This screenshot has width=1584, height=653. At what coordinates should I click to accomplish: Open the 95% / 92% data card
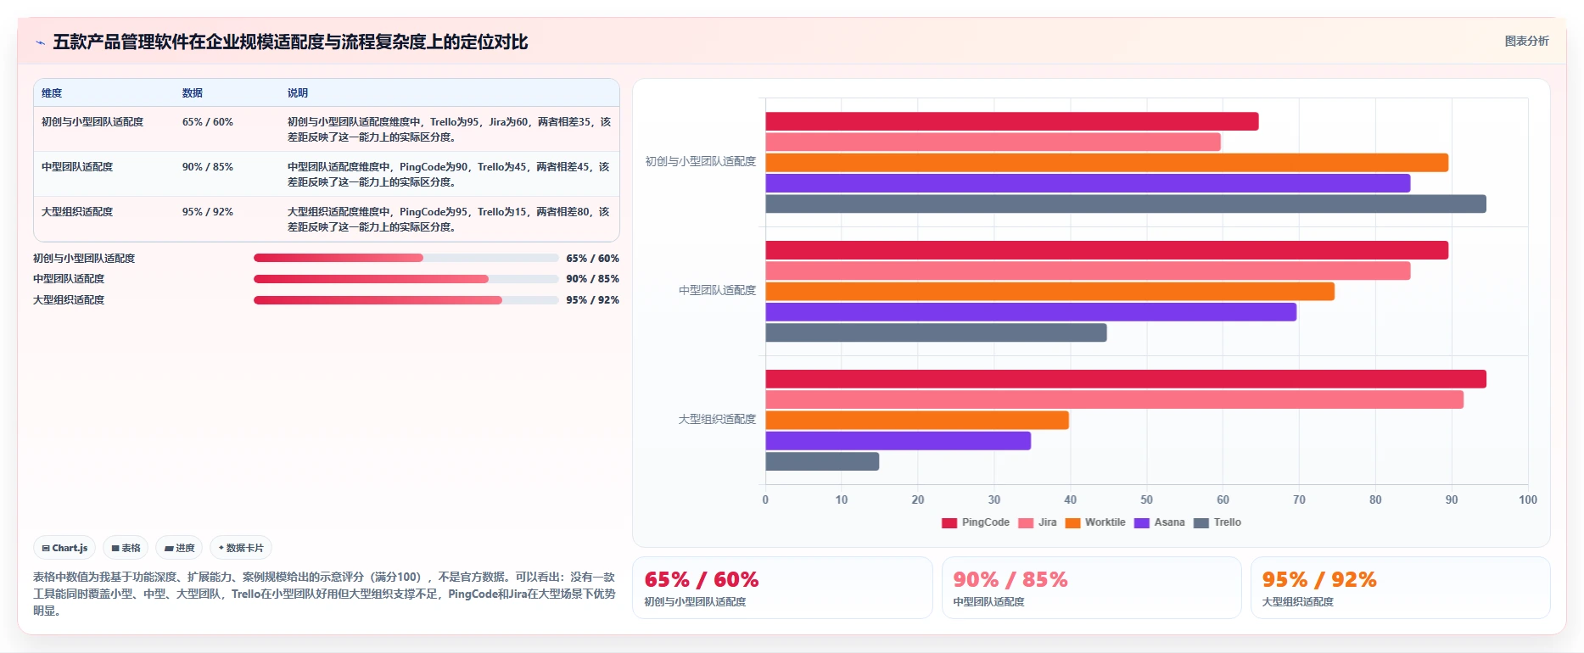click(1400, 588)
